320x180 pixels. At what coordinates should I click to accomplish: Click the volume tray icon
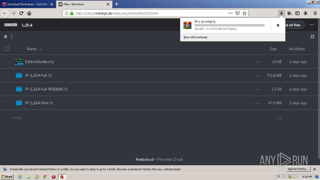[x=284, y=177]
